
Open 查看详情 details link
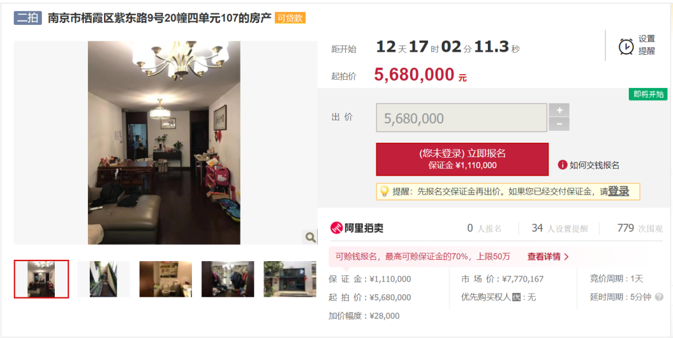click(548, 257)
